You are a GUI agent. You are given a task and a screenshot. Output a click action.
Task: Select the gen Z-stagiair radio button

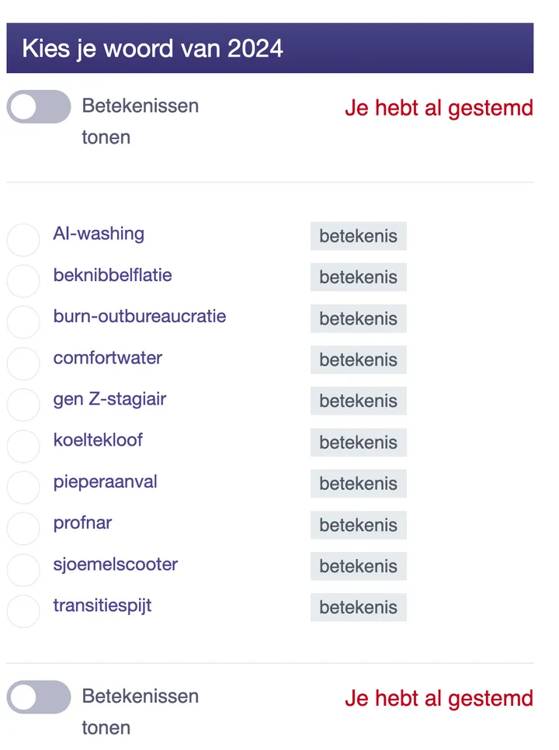coord(23,405)
